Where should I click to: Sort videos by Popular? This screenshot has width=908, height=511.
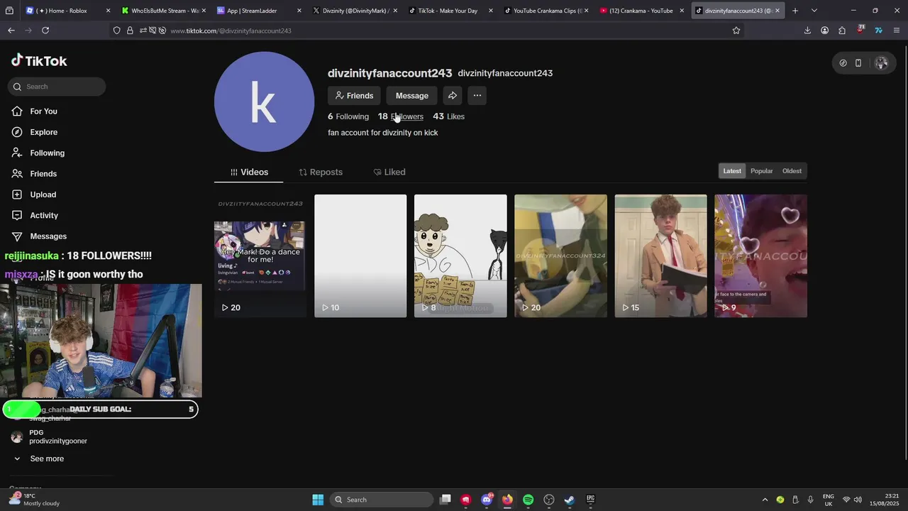click(762, 171)
